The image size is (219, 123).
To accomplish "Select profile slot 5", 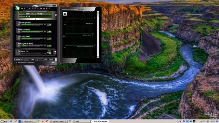I will point(29,59).
